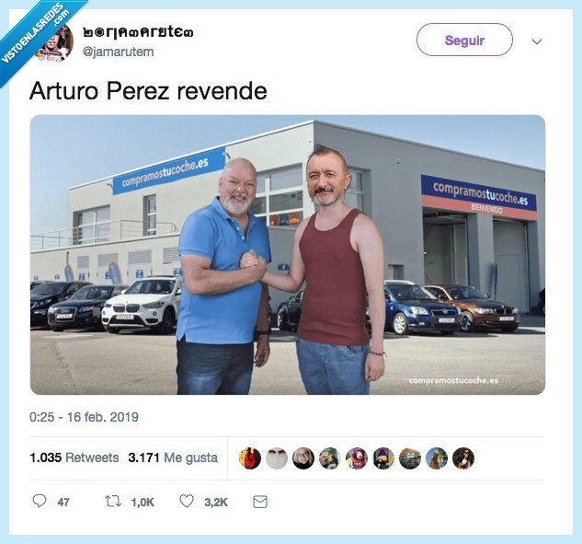Click the author's stylized display name
The height and width of the screenshot is (544, 582).
coord(138,32)
